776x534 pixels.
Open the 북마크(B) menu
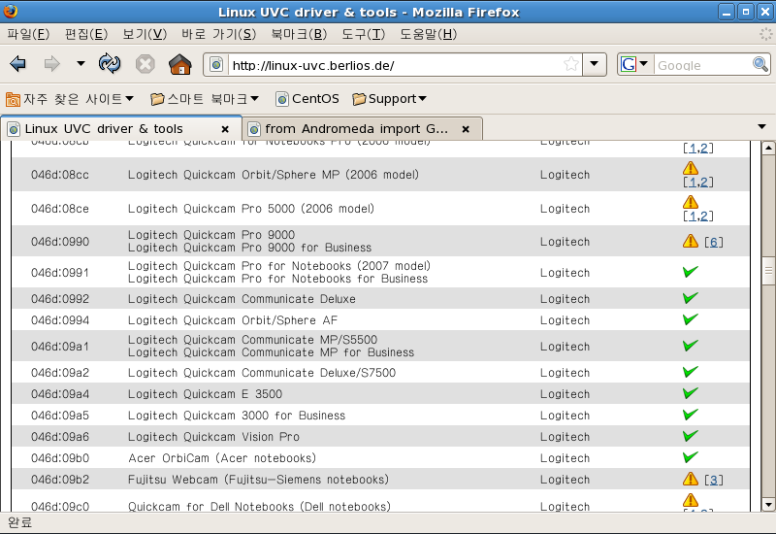299,34
